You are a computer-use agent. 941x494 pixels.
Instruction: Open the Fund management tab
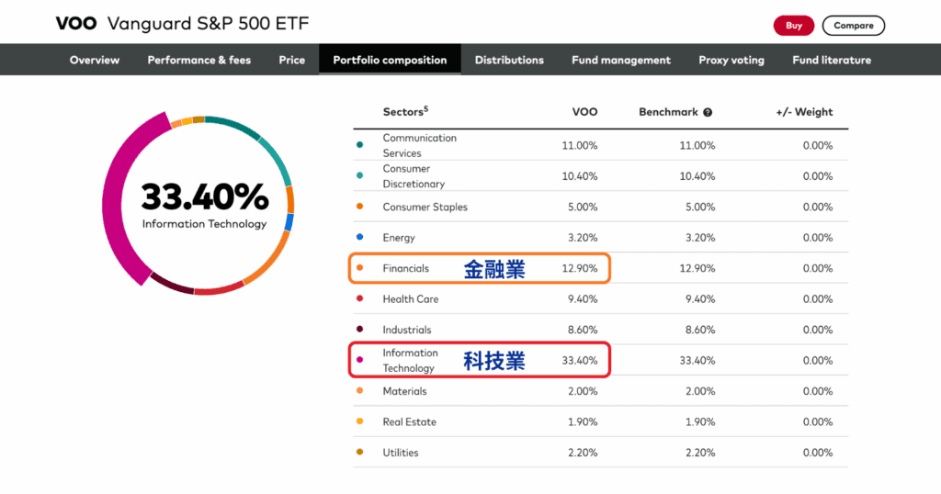pyautogui.click(x=621, y=60)
